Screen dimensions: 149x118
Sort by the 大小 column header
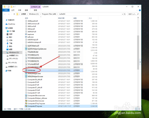(x=90, y=18)
